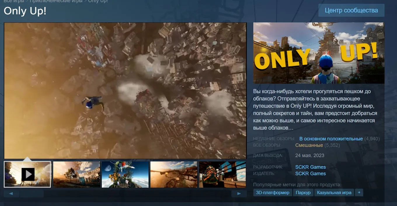Click the 'РАЗРАБОТЧИК' label
The height and width of the screenshot is (206, 397).
click(268, 167)
